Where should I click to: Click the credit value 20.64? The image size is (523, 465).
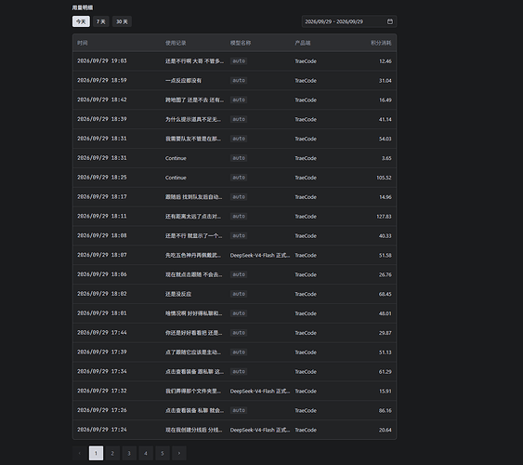tap(386, 430)
